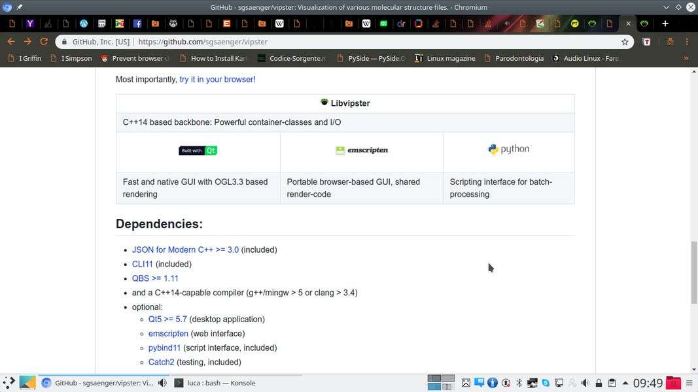Image resolution: width=698 pixels, height=392 pixels.
Task: Switch to the first Wikipedia tab
Action: (x=279, y=24)
